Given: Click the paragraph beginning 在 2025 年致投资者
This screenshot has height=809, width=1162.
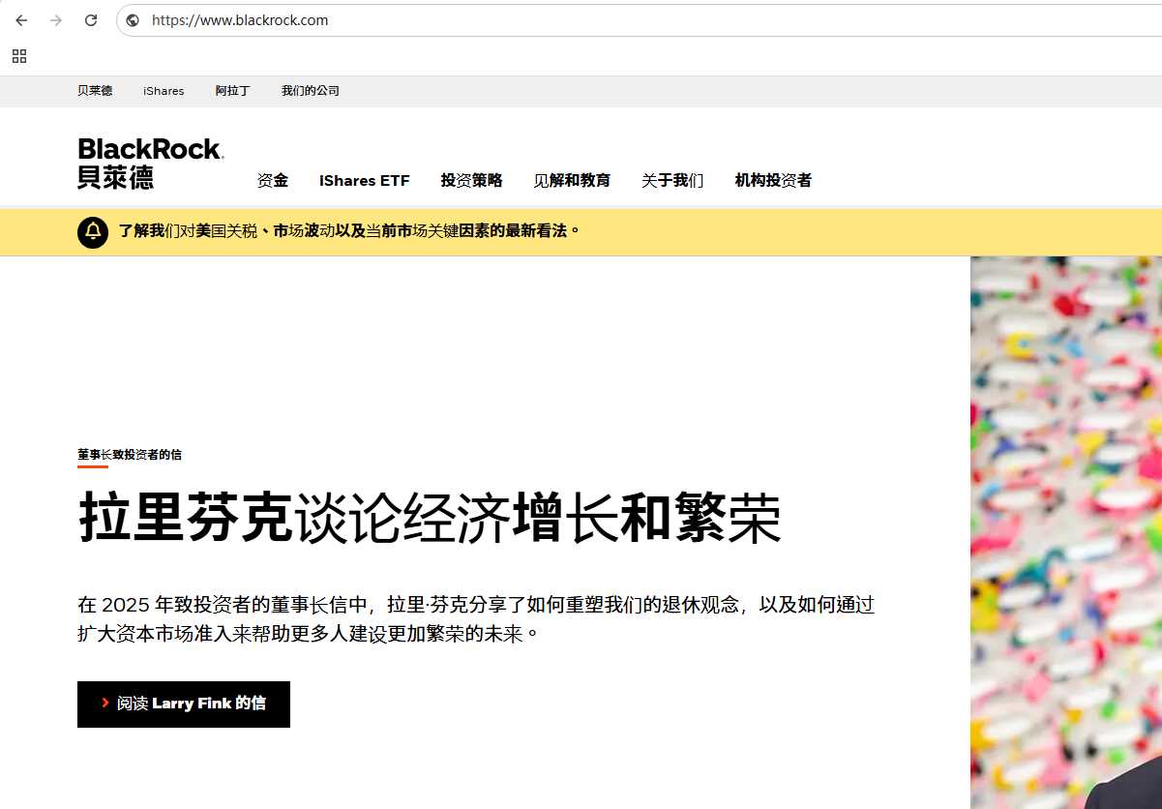Looking at the screenshot, I should point(476,619).
